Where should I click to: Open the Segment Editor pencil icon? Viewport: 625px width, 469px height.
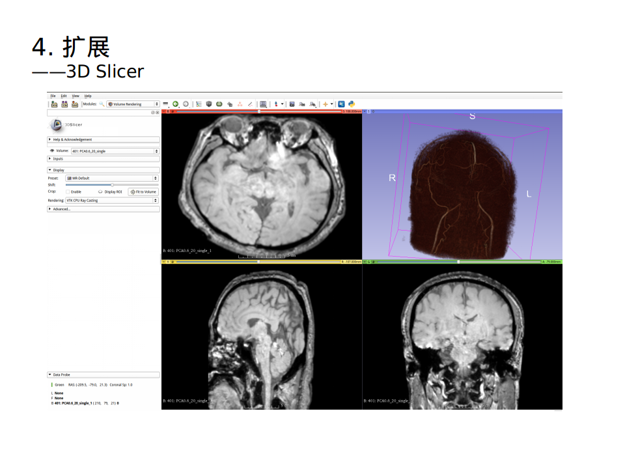point(250,104)
